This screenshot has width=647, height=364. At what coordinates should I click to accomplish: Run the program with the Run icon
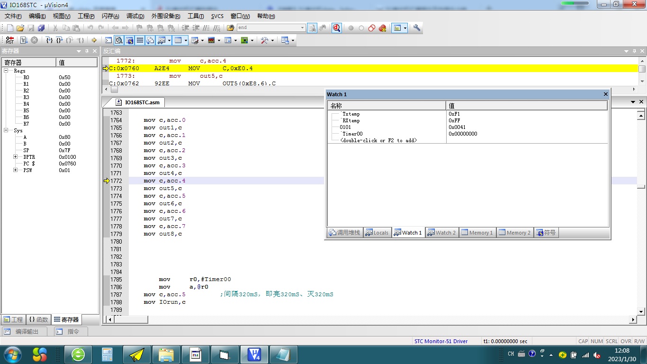23,40
